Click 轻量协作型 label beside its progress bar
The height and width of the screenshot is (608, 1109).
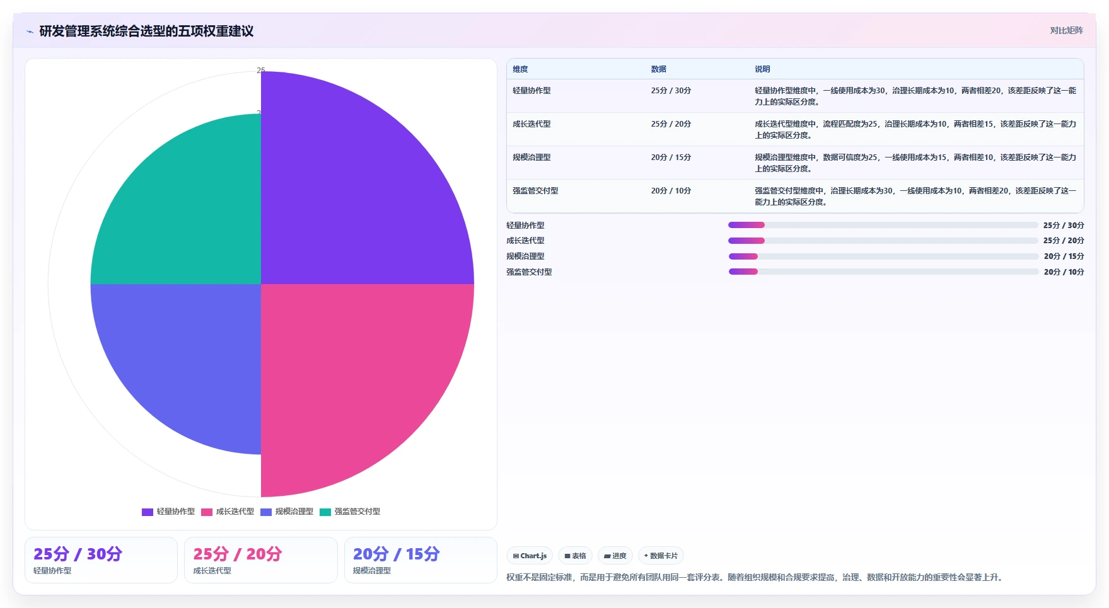[525, 226]
